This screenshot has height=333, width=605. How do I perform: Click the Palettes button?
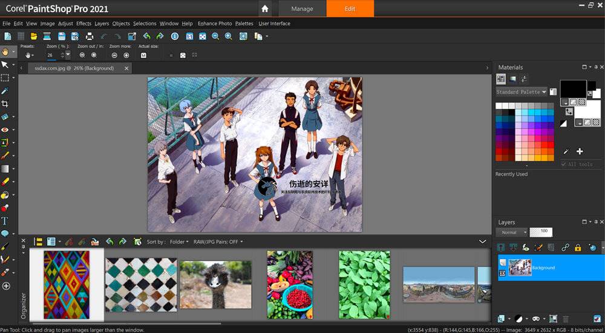(x=244, y=24)
